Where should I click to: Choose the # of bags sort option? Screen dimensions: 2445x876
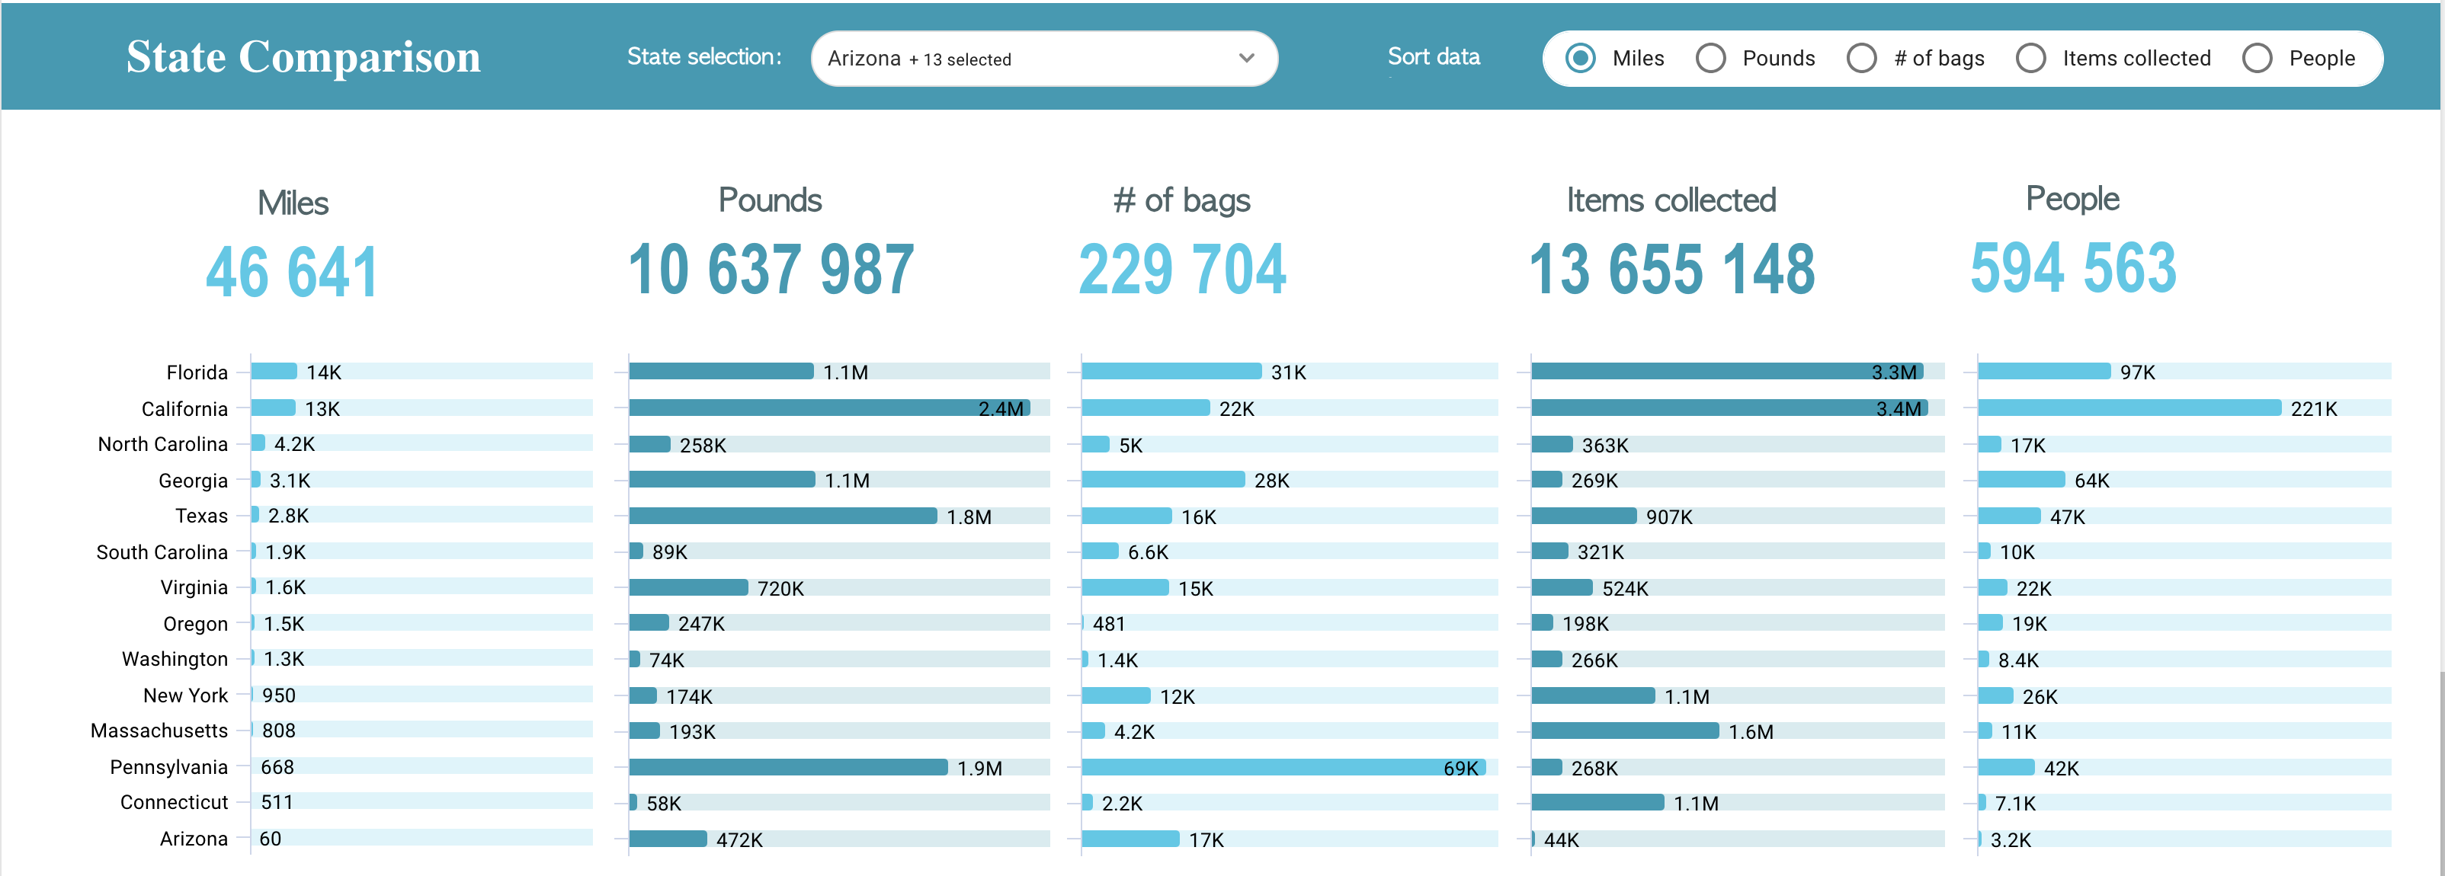point(1861,58)
